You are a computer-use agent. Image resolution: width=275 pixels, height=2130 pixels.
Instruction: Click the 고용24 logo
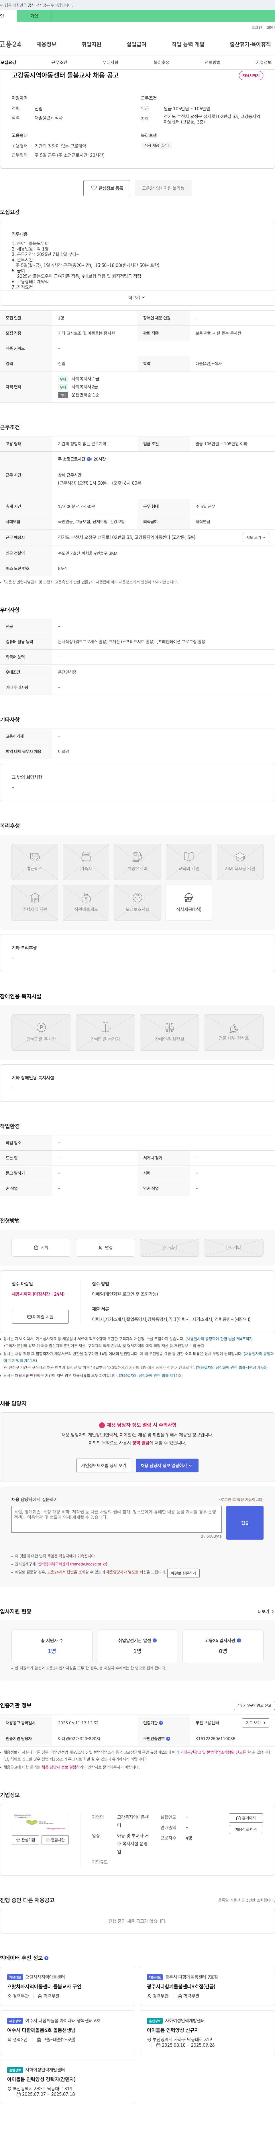pos(11,44)
